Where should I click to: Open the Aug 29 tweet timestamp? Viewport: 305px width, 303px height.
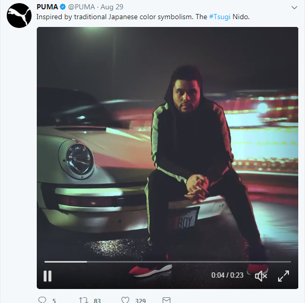click(x=112, y=7)
